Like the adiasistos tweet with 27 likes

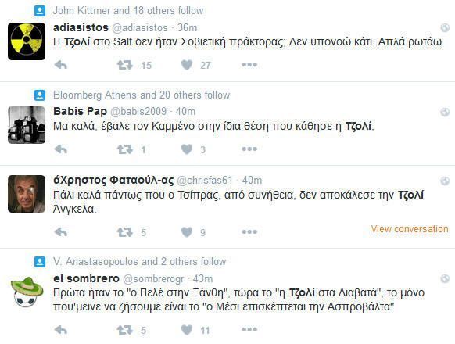(x=187, y=65)
